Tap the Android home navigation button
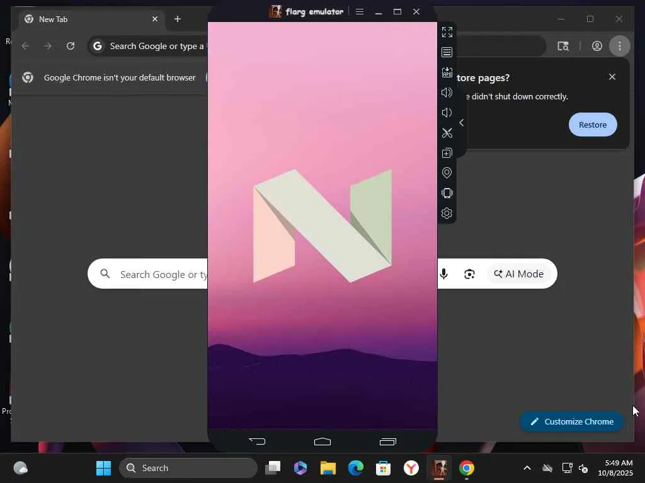 tap(322, 441)
